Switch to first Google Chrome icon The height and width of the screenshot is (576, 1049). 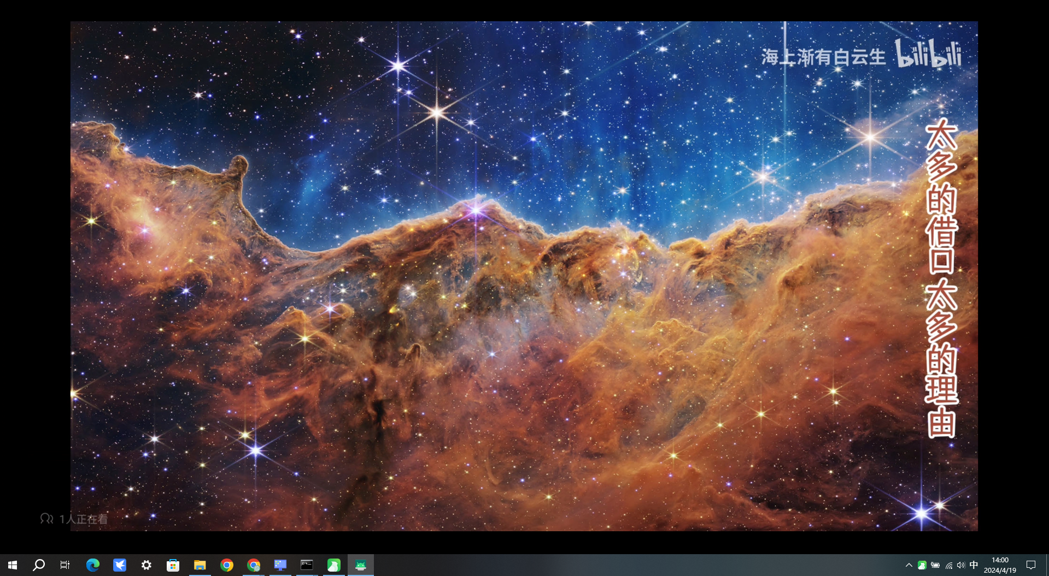(226, 565)
